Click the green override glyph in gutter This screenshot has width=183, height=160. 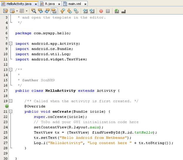pyautogui.click(x=7, y=106)
